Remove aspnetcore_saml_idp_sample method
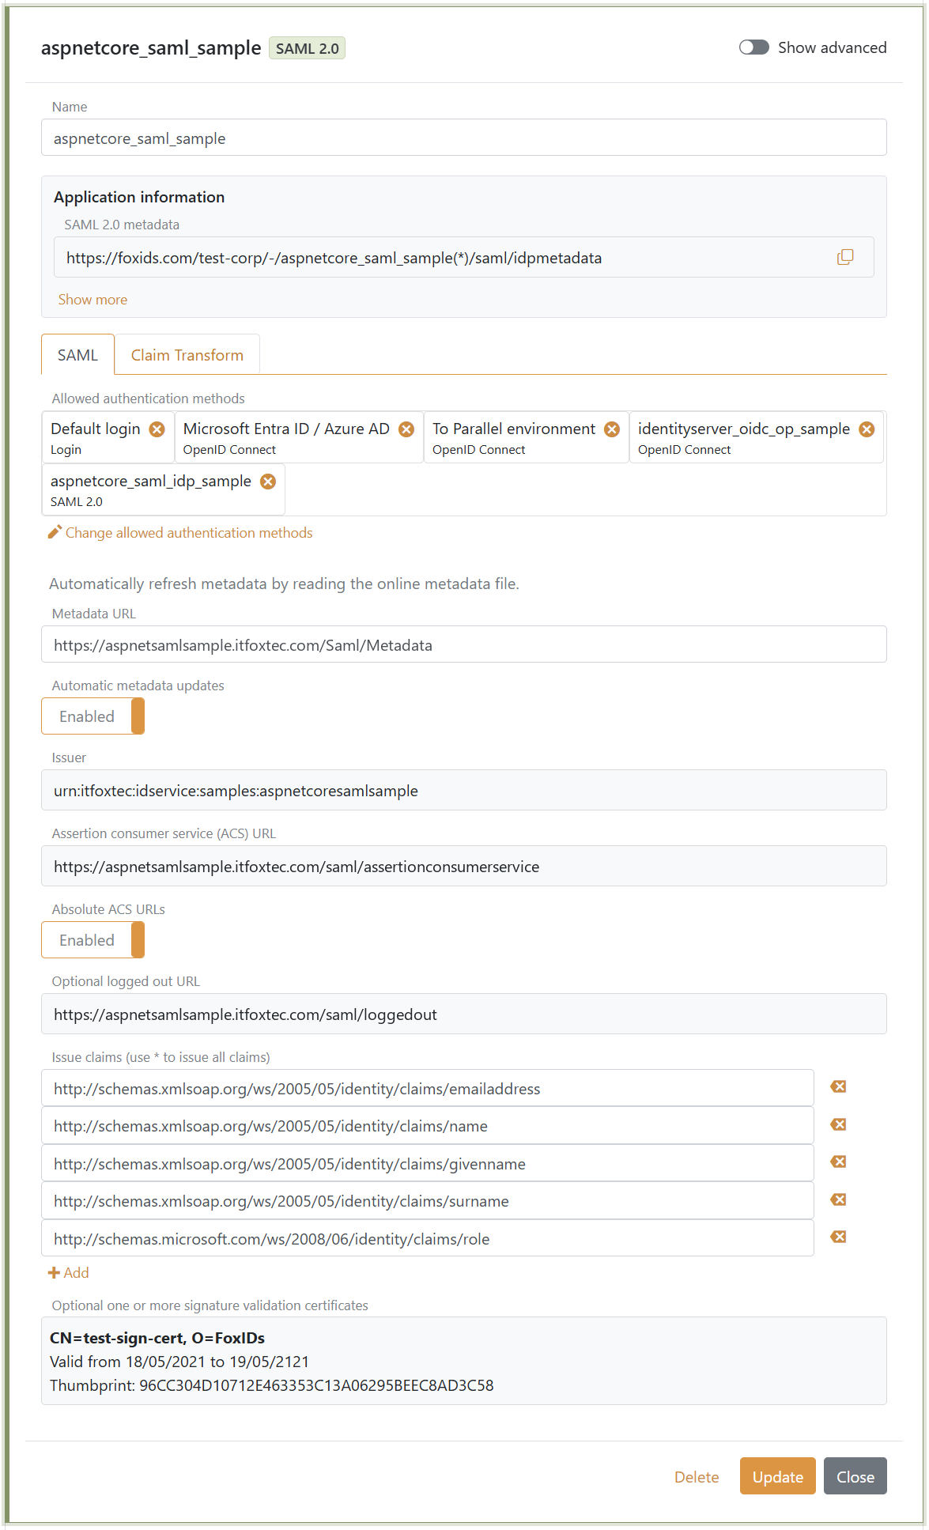Viewport: 929px width, 1530px height. [x=268, y=481]
